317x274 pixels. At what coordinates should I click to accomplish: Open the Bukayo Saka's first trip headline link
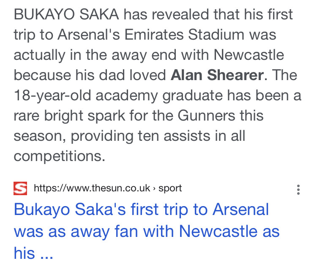pyautogui.click(x=147, y=231)
